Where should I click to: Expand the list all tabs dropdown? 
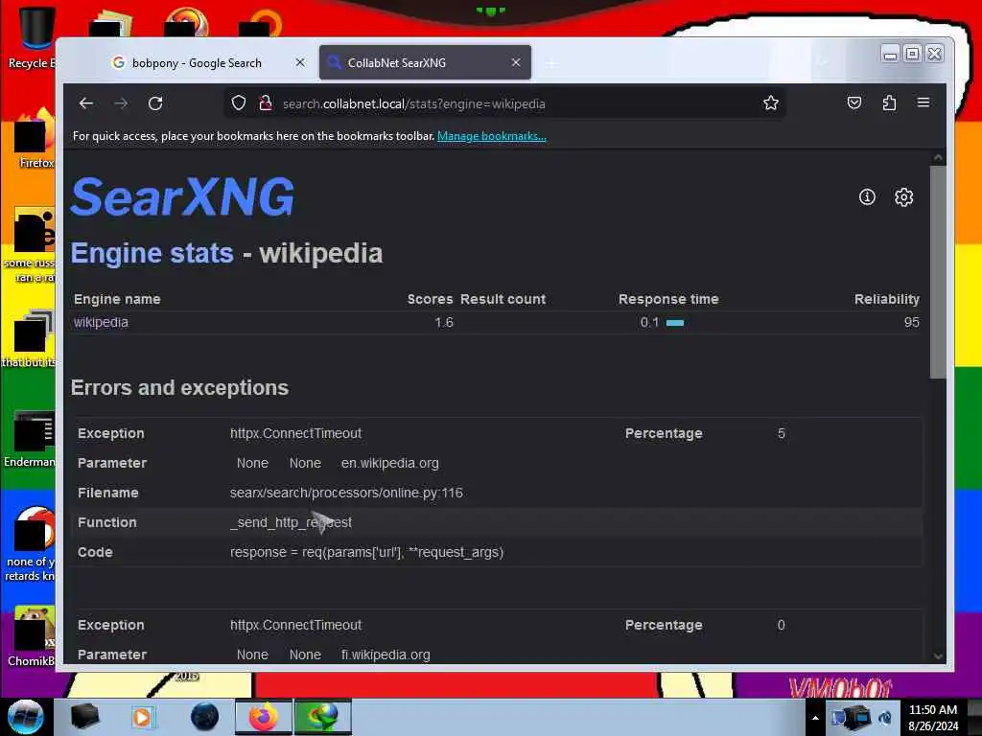pyautogui.click(x=822, y=62)
